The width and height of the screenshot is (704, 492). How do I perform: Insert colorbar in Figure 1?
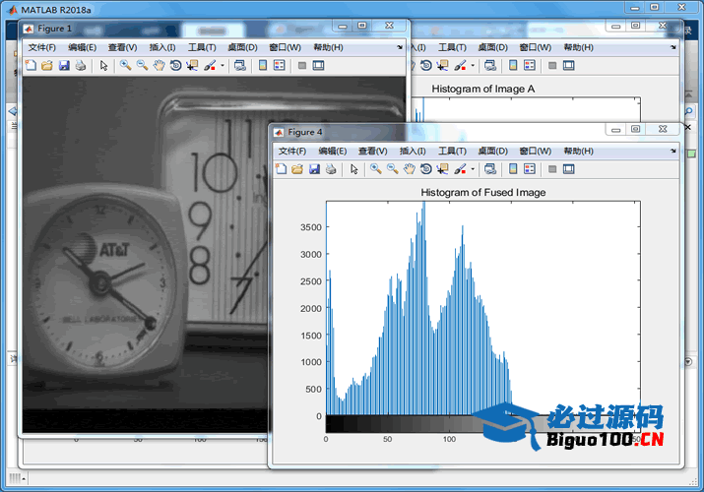tap(263, 66)
